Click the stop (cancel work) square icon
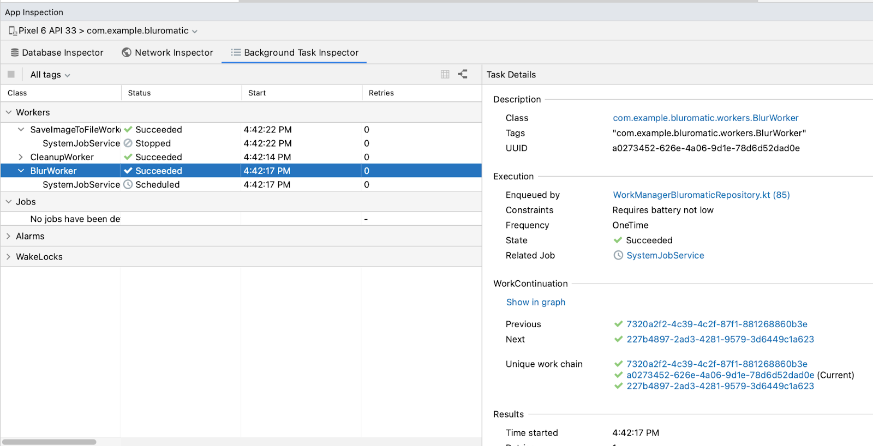This screenshot has width=873, height=446. pos(11,75)
